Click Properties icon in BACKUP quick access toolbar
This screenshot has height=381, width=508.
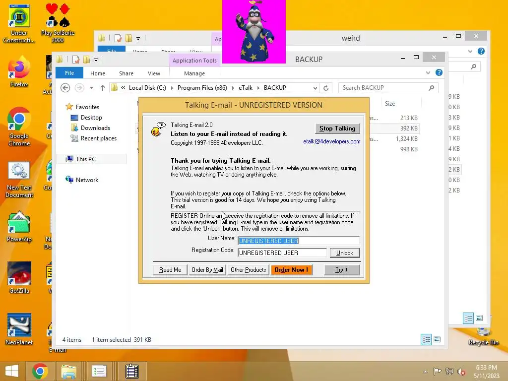pyautogui.click(x=76, y=60)
